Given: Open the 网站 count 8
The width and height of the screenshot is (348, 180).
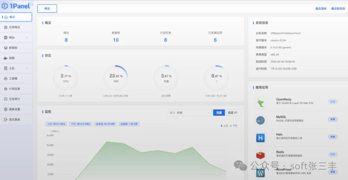Looking at the screenshot, I should click(x=66, y=40).
